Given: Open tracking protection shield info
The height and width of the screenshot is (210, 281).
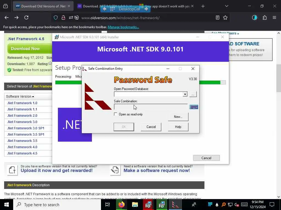Looking at the screenshot, I should point(56,18).
